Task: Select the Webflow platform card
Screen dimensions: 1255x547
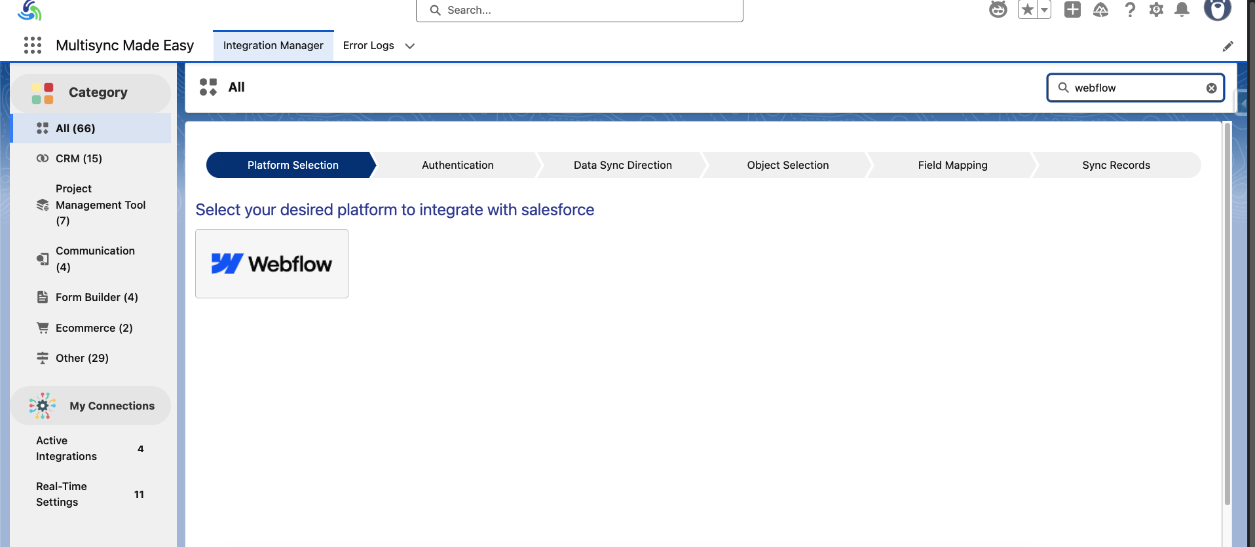Action: [x=272, y=264]
